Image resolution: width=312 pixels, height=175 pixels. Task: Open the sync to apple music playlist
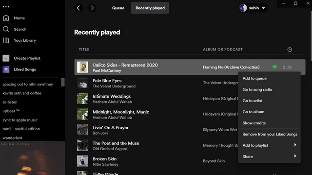(x=20, y=120)
